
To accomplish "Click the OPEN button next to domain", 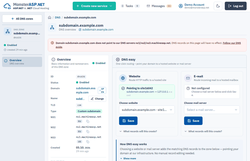I will point(102,90).
